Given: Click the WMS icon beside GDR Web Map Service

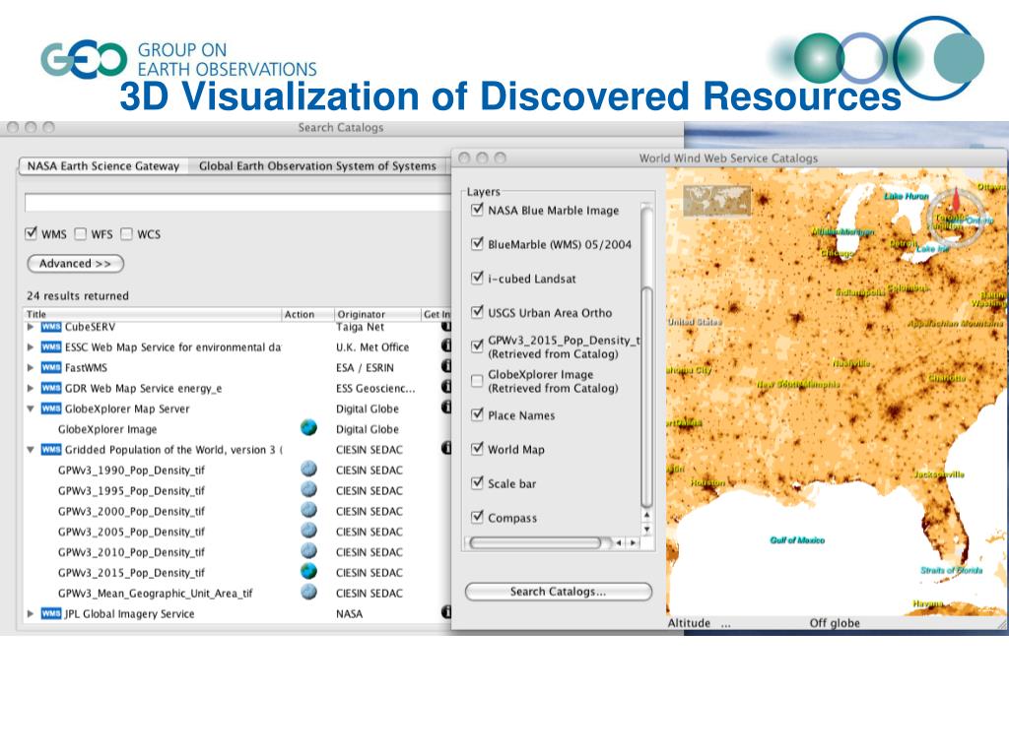Looking at the screenshot, I should click(51, 388).
